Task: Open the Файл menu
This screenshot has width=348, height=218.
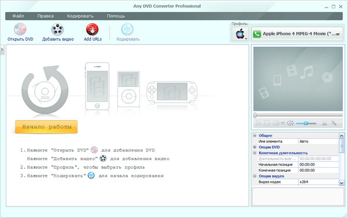Action: pos(18,16)
